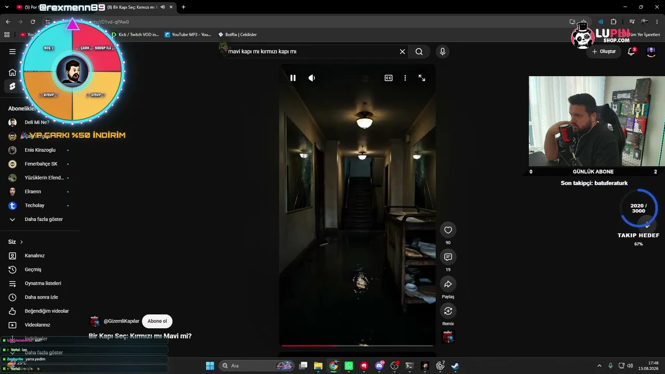Open the Chrome extensions puzzle icon
The image size is (665, 374).
[614, 22]
